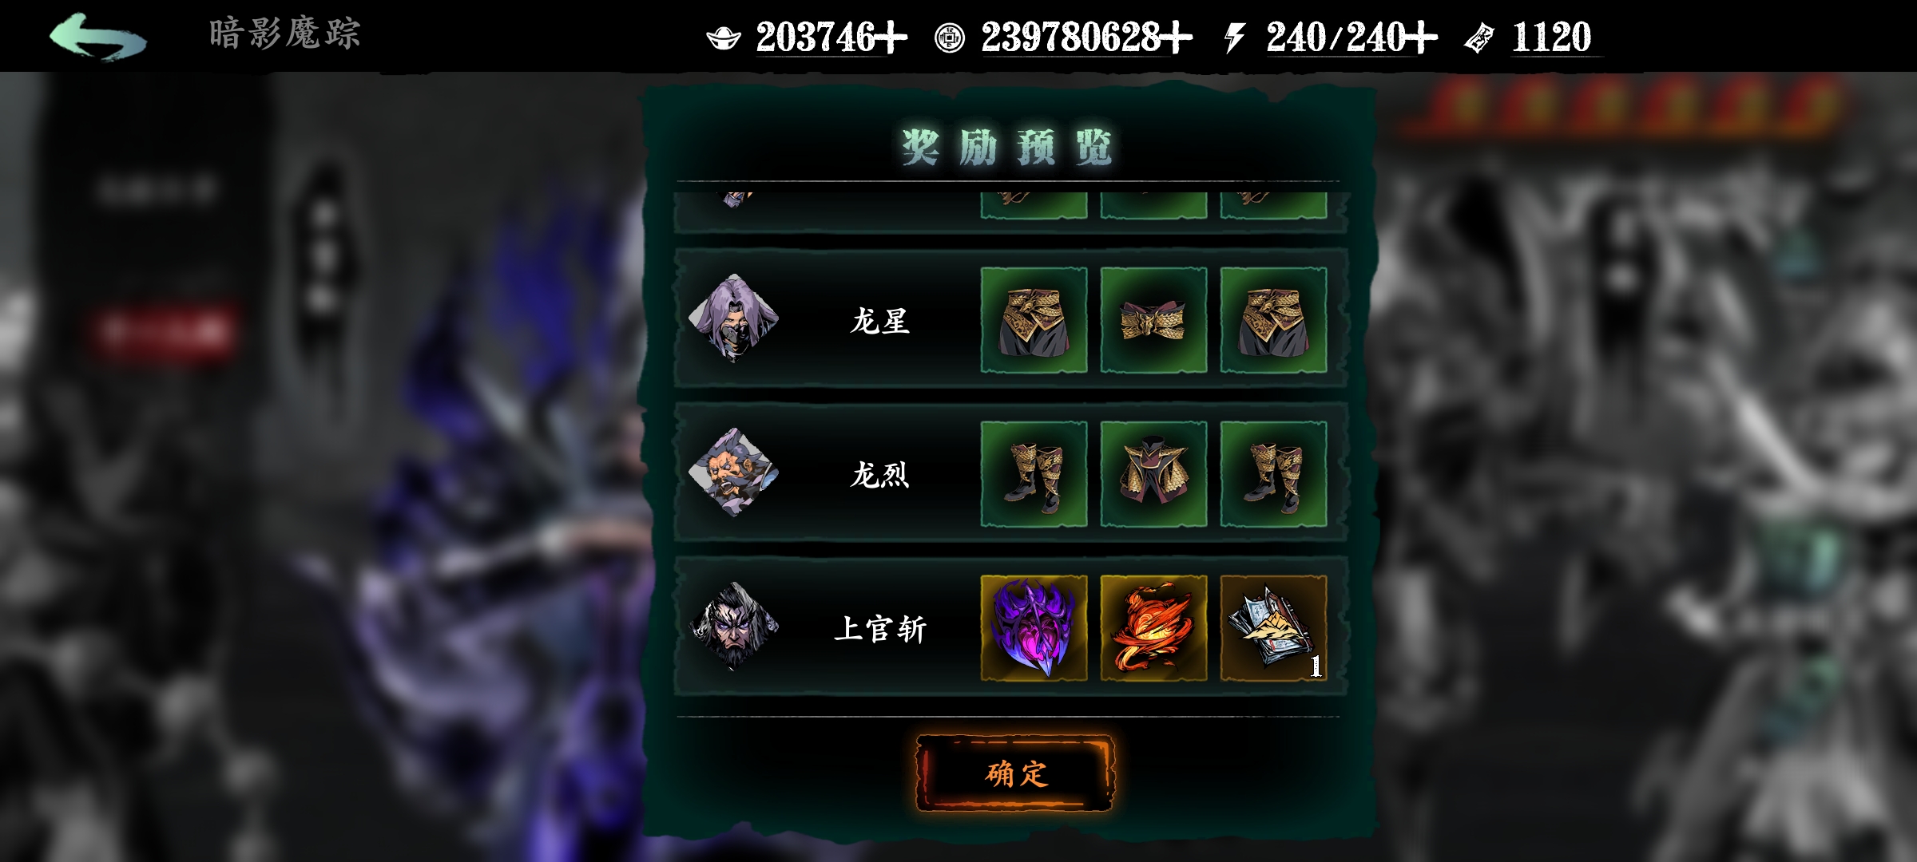This screenshot has width=1917, height=862.
Task: Select 上官斩's purple demon mask reward
Action: pos(1034,628)
